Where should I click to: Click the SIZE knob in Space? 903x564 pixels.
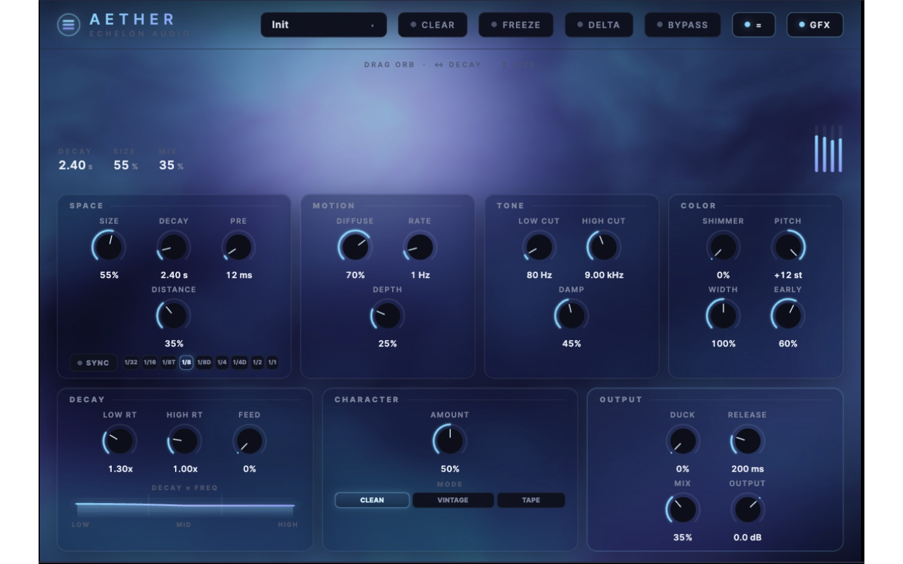coord(109,247)
